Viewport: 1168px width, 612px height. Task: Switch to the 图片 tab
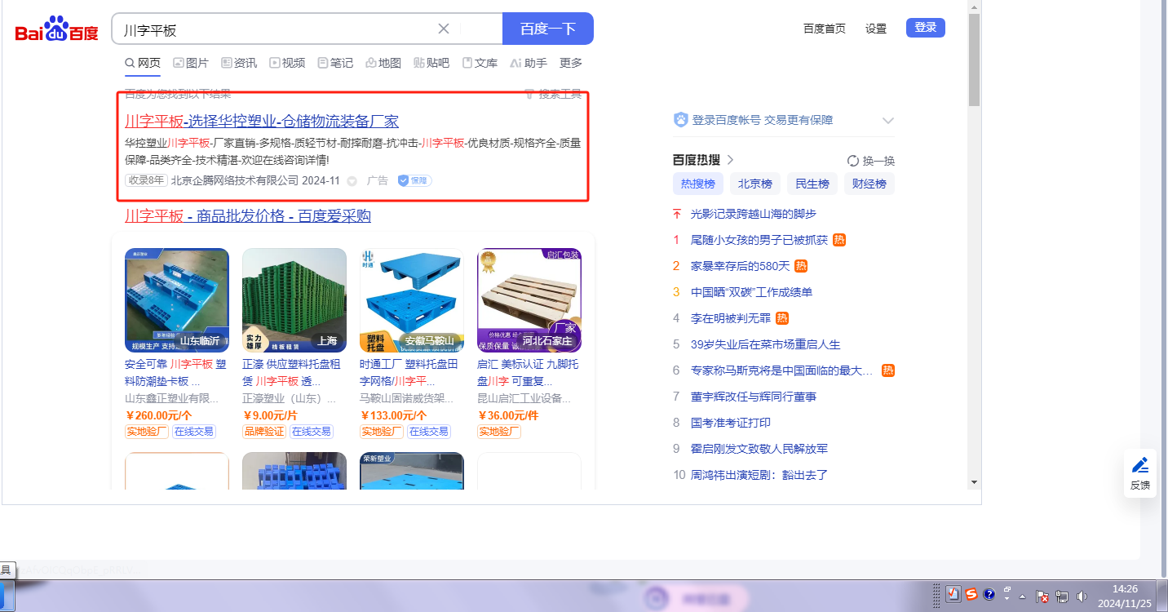[x=191, y=63]
